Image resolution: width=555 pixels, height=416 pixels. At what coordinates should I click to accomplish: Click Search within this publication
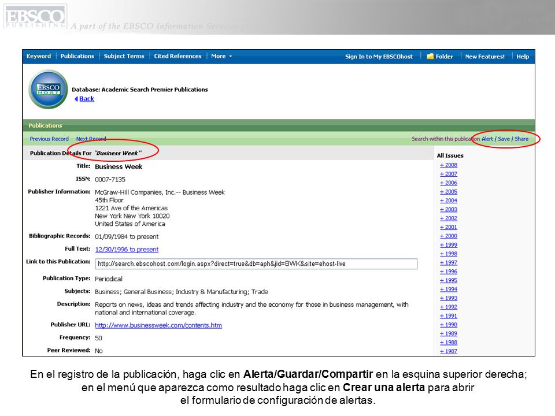(x=446, y=139)
